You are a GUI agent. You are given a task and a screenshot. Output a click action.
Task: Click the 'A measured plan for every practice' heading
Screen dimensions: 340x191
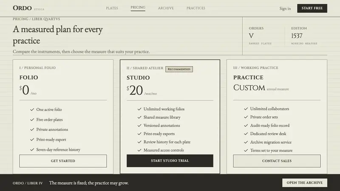58,35
